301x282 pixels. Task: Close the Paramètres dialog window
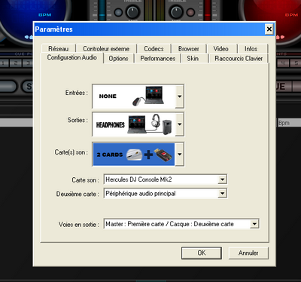(x=269, y=29)
